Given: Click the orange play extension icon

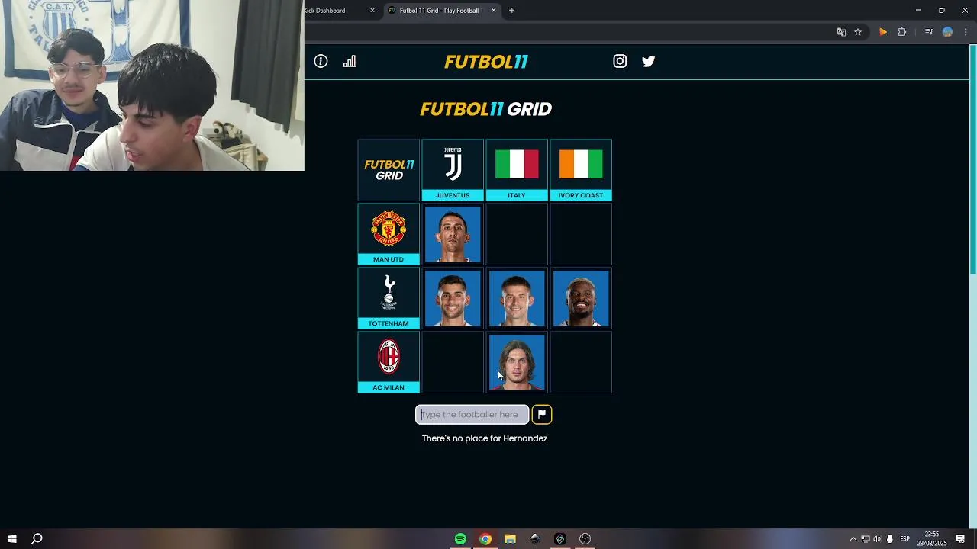Looking at the screenshot, I should tap(883, 32).
